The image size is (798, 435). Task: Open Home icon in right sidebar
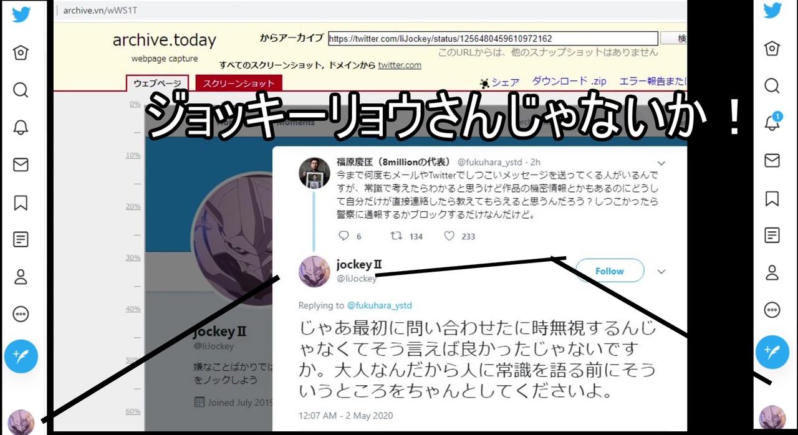tap(772, 49)
